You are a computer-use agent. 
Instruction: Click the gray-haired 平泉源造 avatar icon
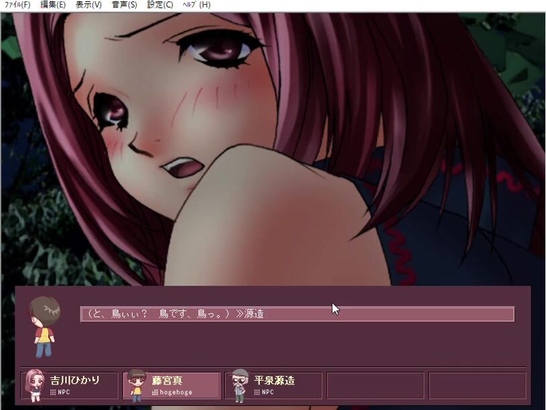(240, 385)
